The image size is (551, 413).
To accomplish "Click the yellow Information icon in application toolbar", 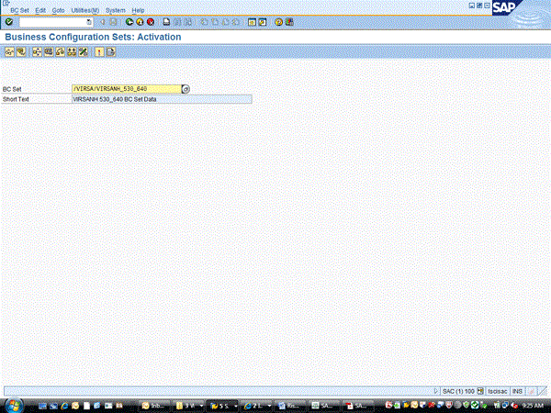I will pyautogui.click(x=99, y=51).
